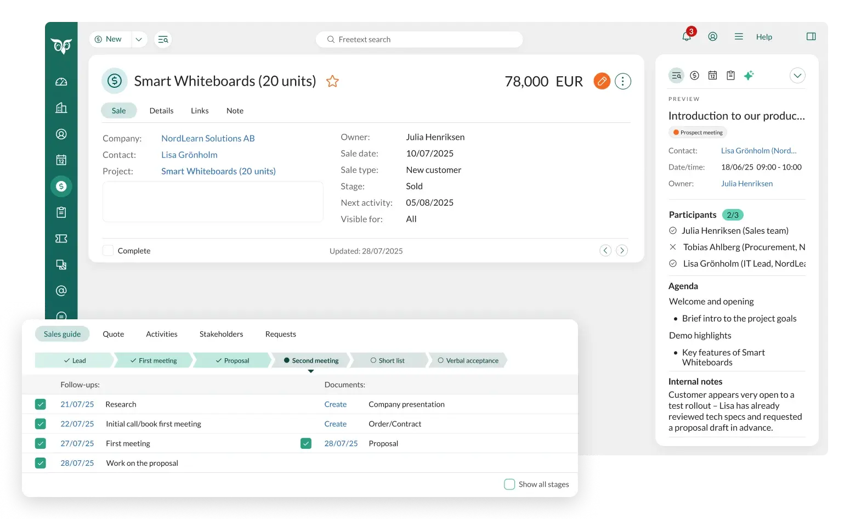Uncheck the Research follow-up checkbox

[x=41, y=404]
